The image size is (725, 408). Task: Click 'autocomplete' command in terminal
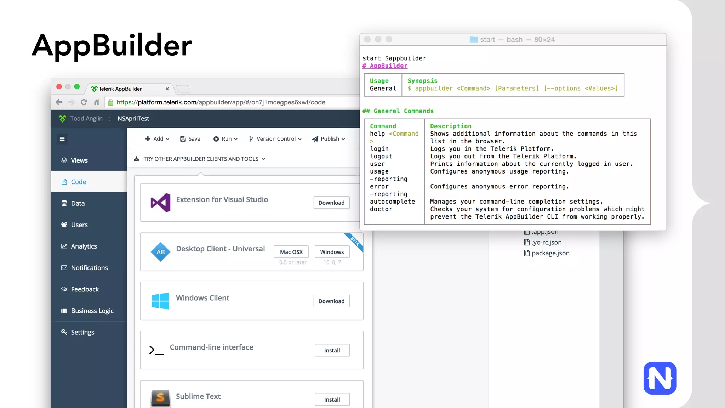pyautogui.click(x=392, y=202)
